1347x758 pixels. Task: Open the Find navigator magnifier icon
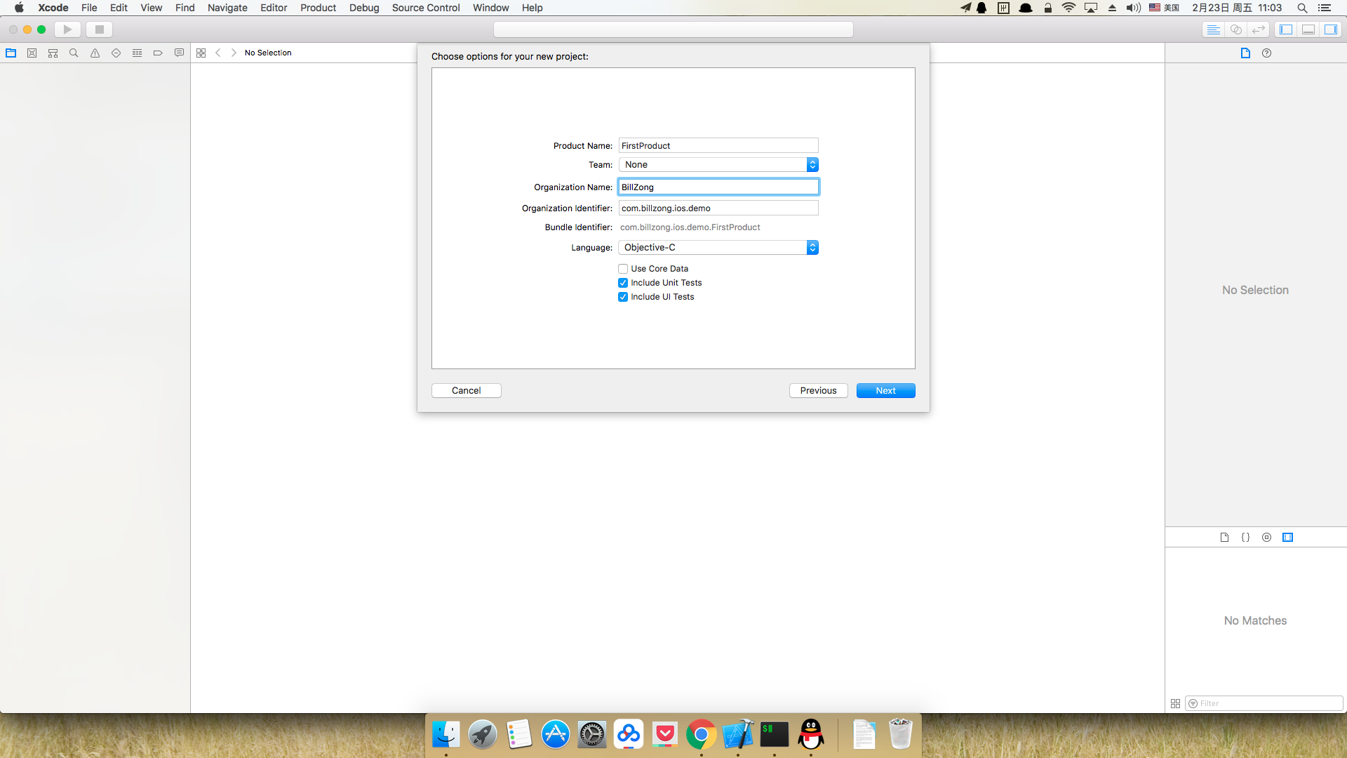[x=74, y=53]
